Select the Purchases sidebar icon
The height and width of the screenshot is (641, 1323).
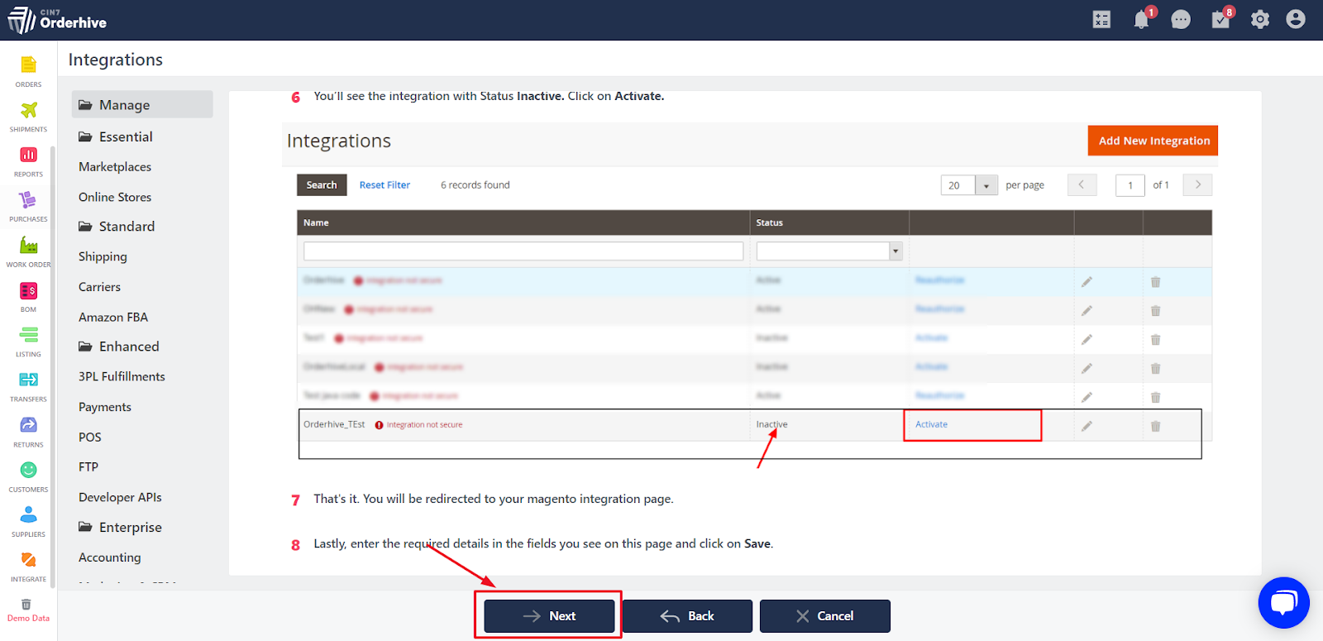point(28,199)
